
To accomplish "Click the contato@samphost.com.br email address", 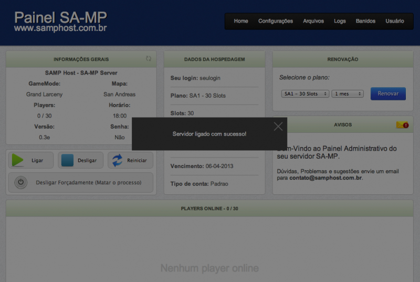I will (325, 177).
